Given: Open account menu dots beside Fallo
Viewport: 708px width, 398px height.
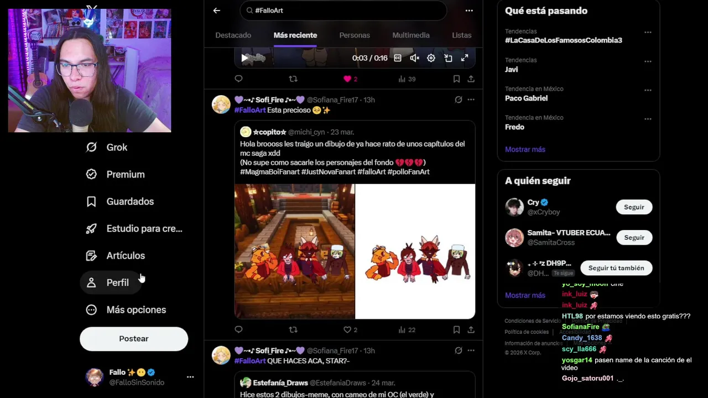Looking at the screenshot, I should coord(190,377).
